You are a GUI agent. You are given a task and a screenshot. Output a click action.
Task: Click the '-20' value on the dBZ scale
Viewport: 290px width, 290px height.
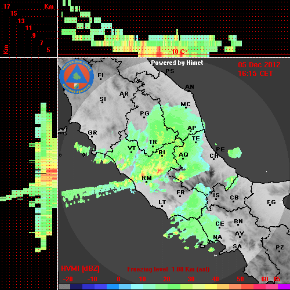coord(68,279)
